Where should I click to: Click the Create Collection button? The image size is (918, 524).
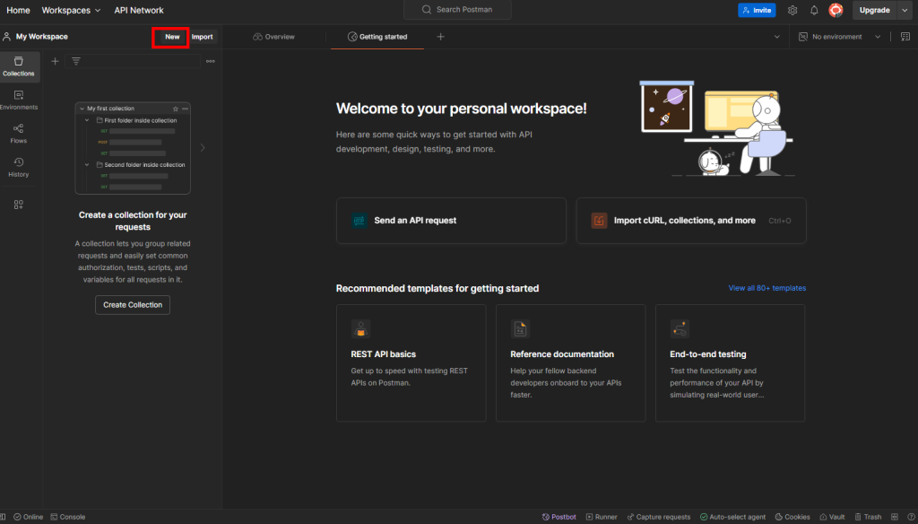point(133,305)
